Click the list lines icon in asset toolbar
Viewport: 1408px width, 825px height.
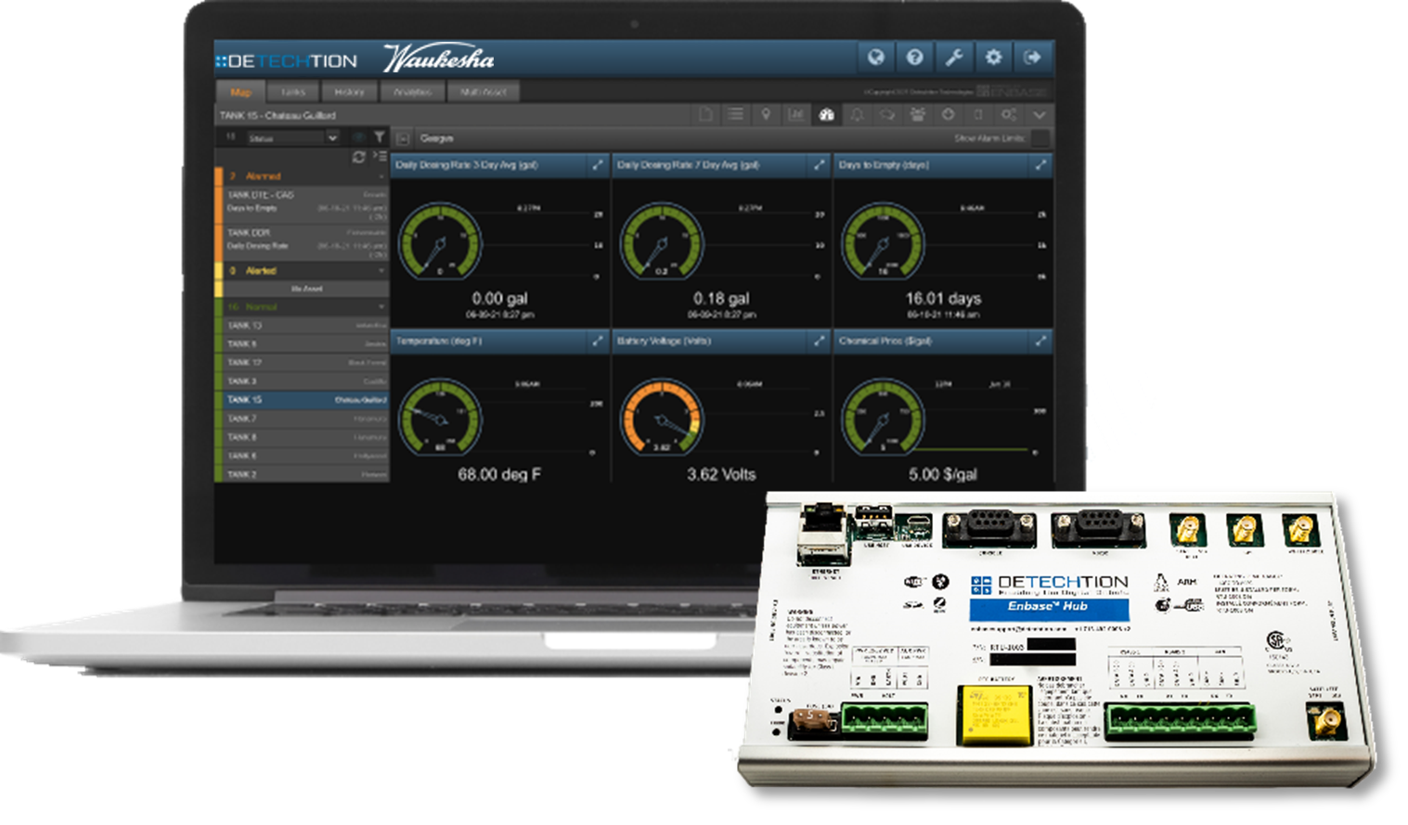[x=735, y=115]
